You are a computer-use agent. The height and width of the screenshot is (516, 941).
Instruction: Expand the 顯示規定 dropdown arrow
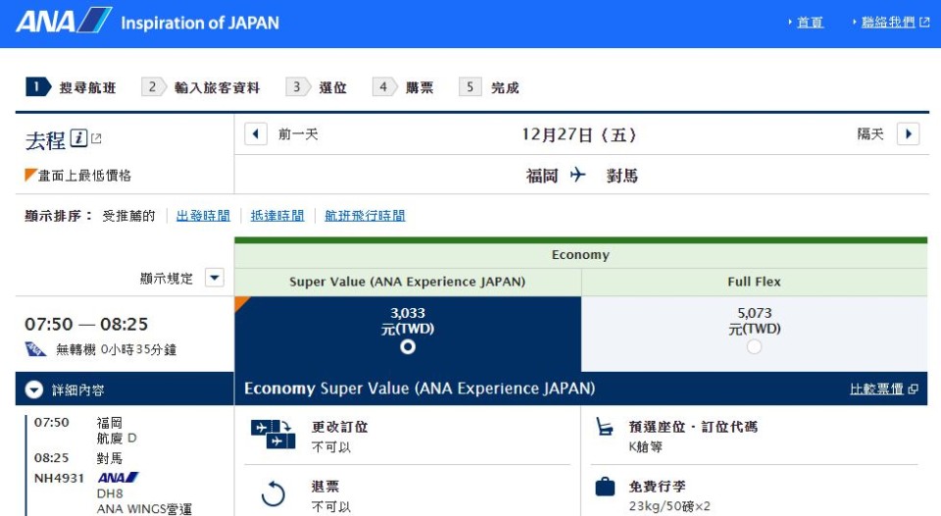tap(215, 278)
